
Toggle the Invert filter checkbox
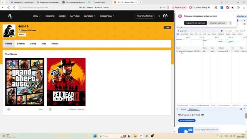tap(226, 31)
